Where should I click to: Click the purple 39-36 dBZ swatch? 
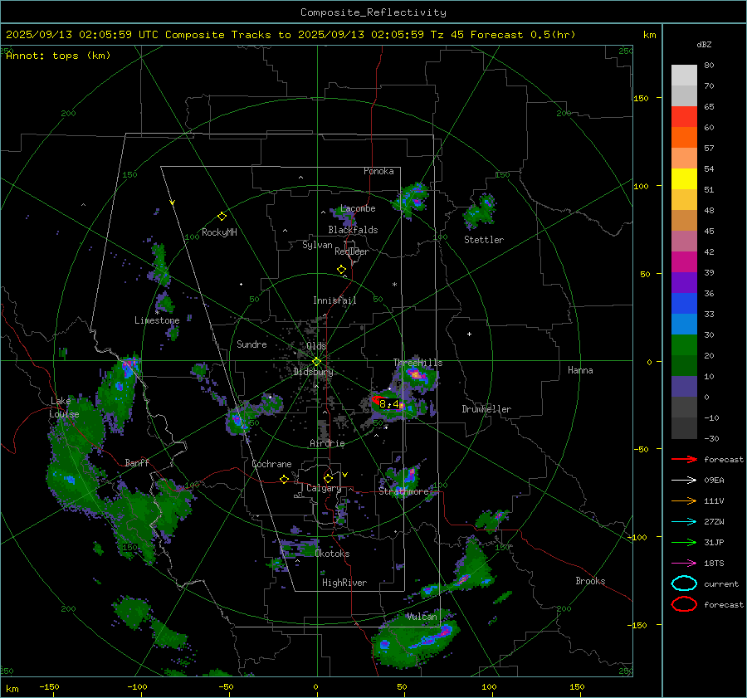(684, 283)
